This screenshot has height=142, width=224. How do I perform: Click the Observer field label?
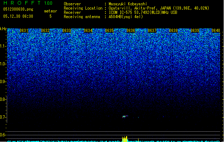(72, 4)
